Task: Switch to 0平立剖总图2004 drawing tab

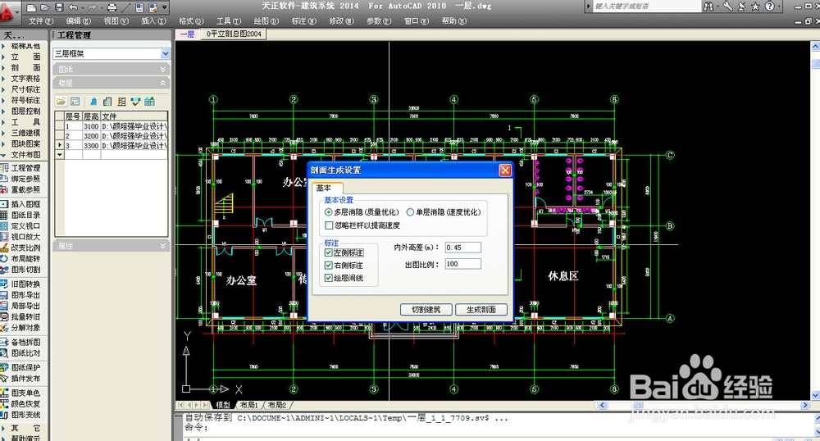Action: 234,34
